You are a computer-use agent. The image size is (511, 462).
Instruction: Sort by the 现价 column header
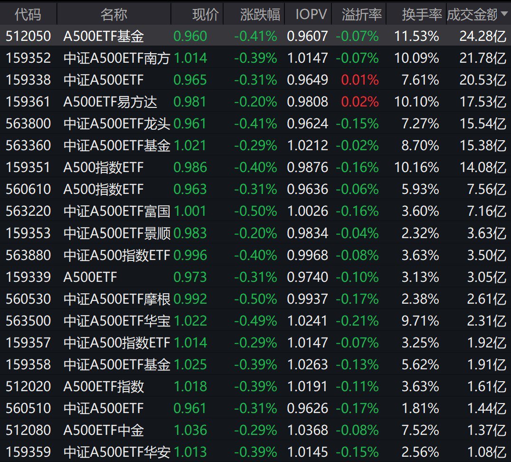coord(206,15)
